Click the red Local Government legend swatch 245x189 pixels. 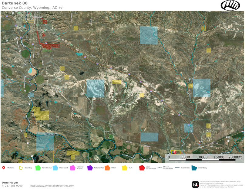pos(142,168)
